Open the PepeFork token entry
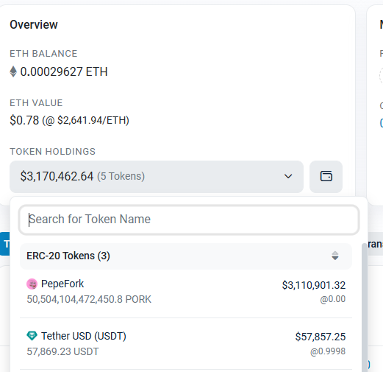This screenshot has width=383, height=372. coord(186,292)
